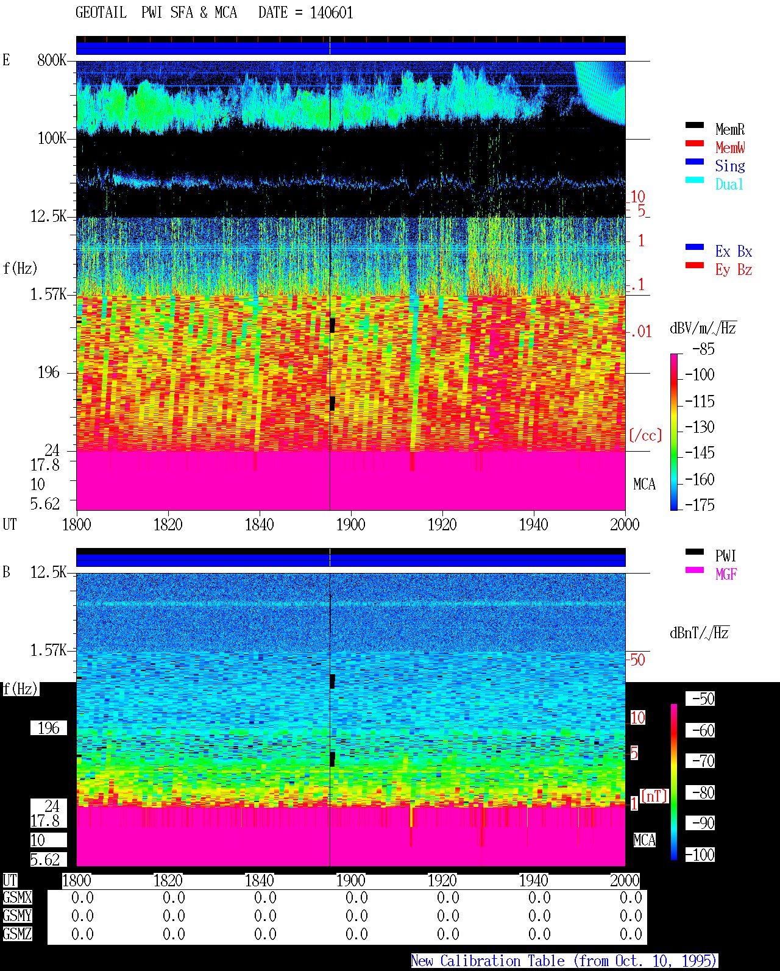Image resolution: width=780 pixels, height=971 pixels.
Task: Click the GEOTAIL PWI SFA & MCA title
Action: (214, 13)
